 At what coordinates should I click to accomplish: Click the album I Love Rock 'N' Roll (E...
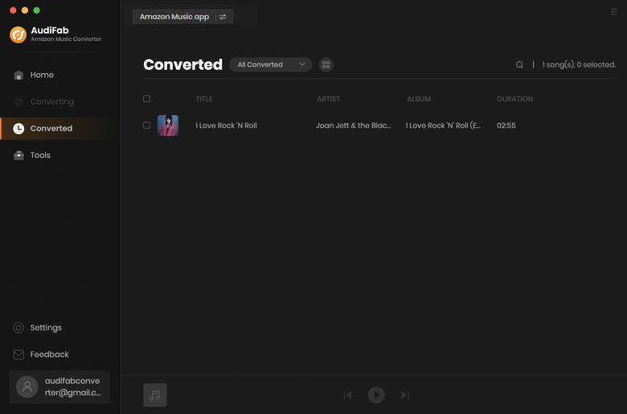point(443,125)
